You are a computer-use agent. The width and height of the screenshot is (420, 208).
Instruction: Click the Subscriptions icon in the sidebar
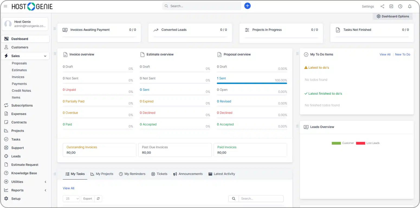pos(7,105)
